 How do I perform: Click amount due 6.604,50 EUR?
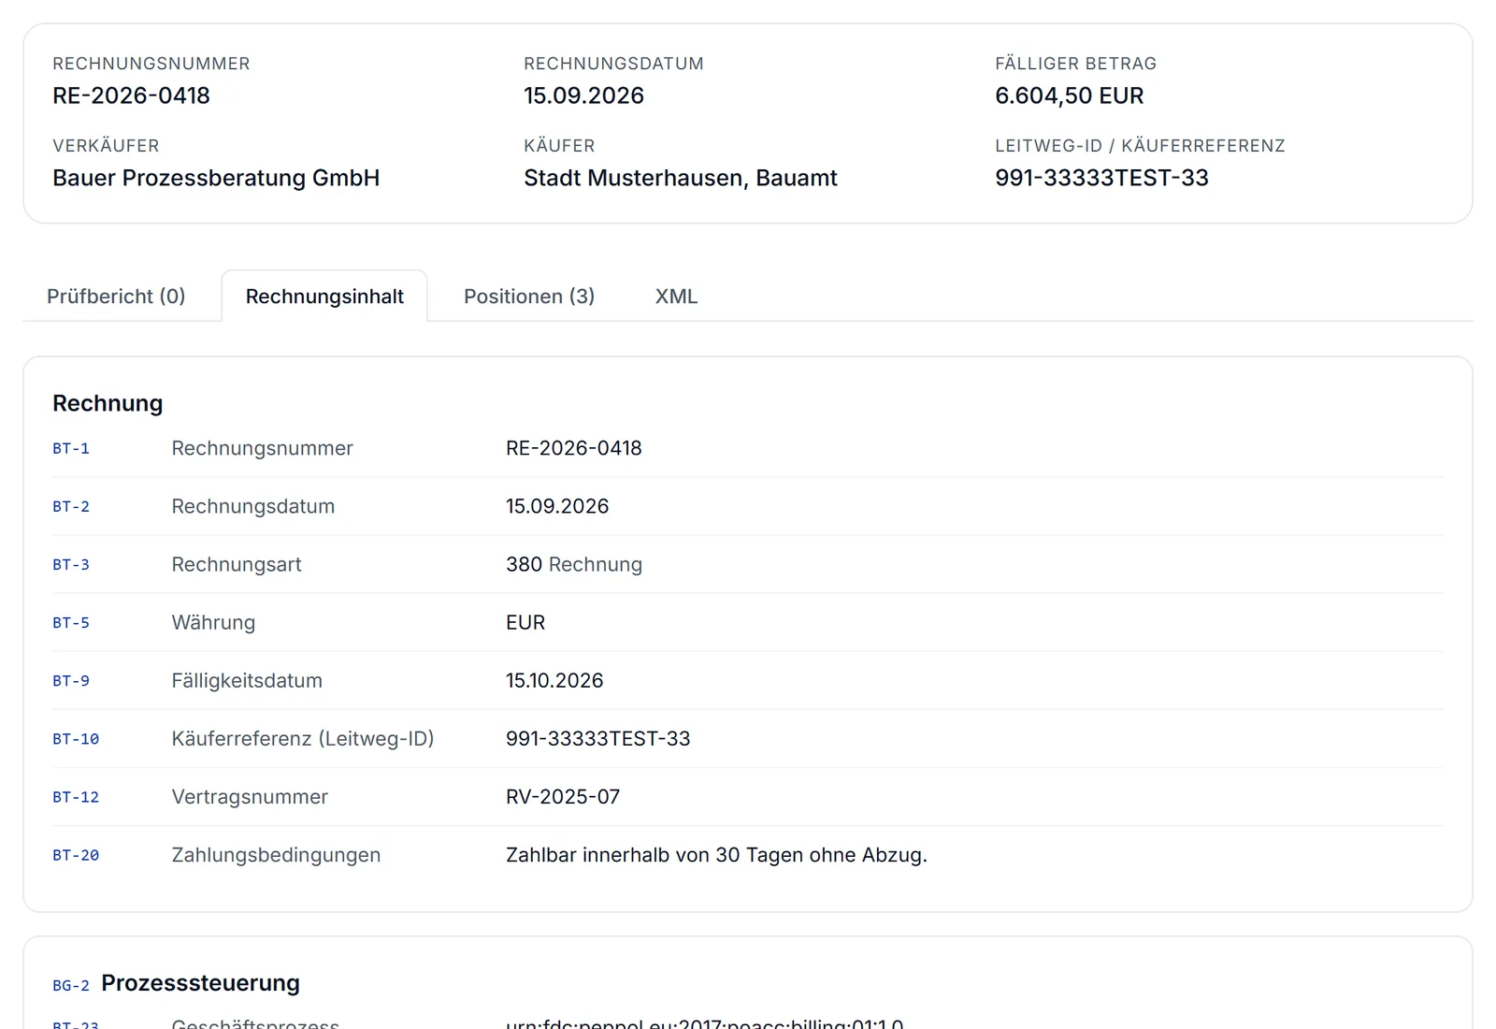[1070, 95]
